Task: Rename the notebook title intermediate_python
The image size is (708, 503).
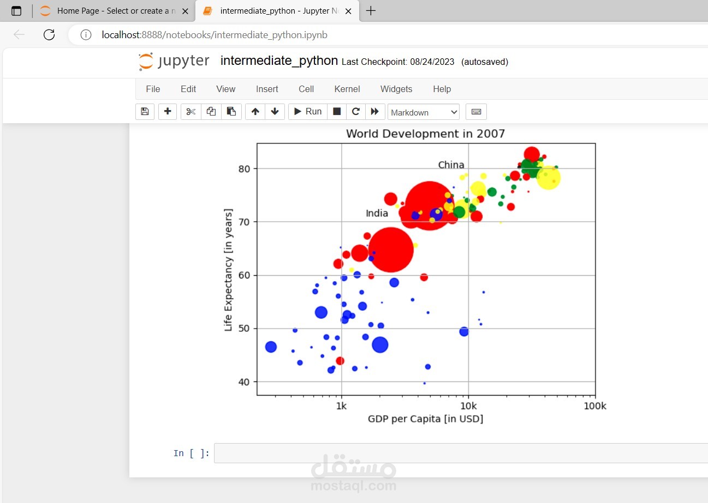Action: point(279,61)
